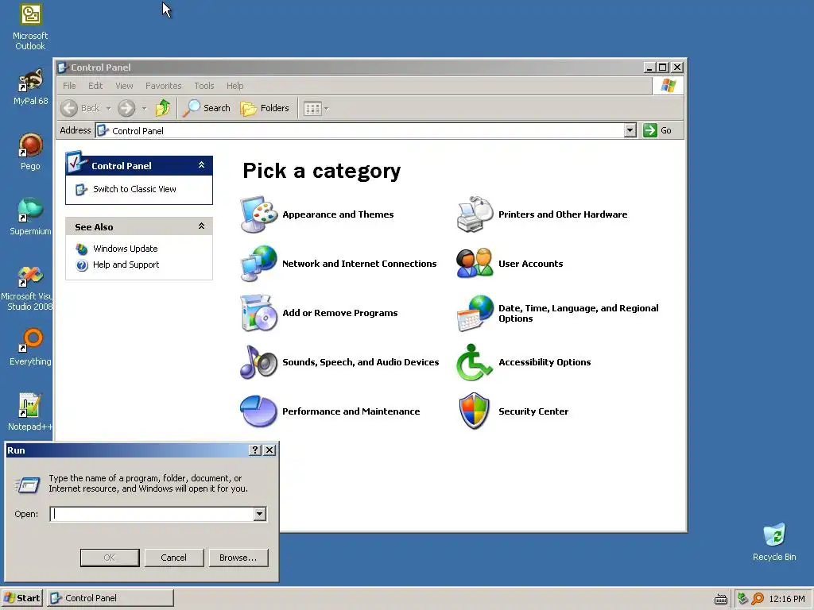Select the Supermium desktop shortcut
The width and height of the screenshot is (814, 610).
(x=30, y=217)
